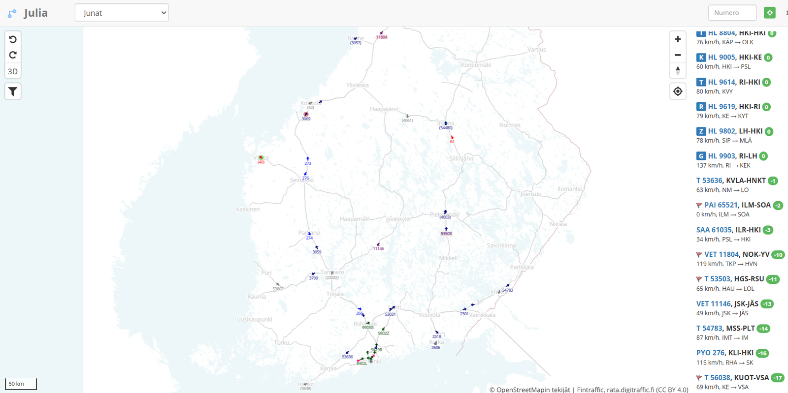Zoom in with the plus button
The height and width of the screenshot is (393, 788).
(678, 39)
